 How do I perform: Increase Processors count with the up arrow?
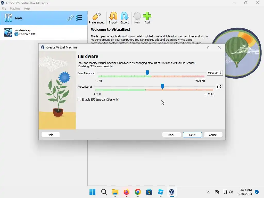tap(221, 86)
